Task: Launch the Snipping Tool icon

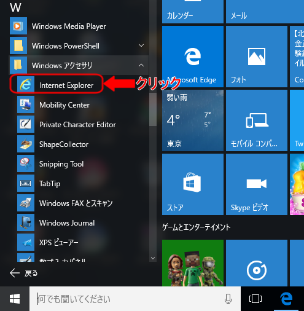Action: tap(26, 163)
